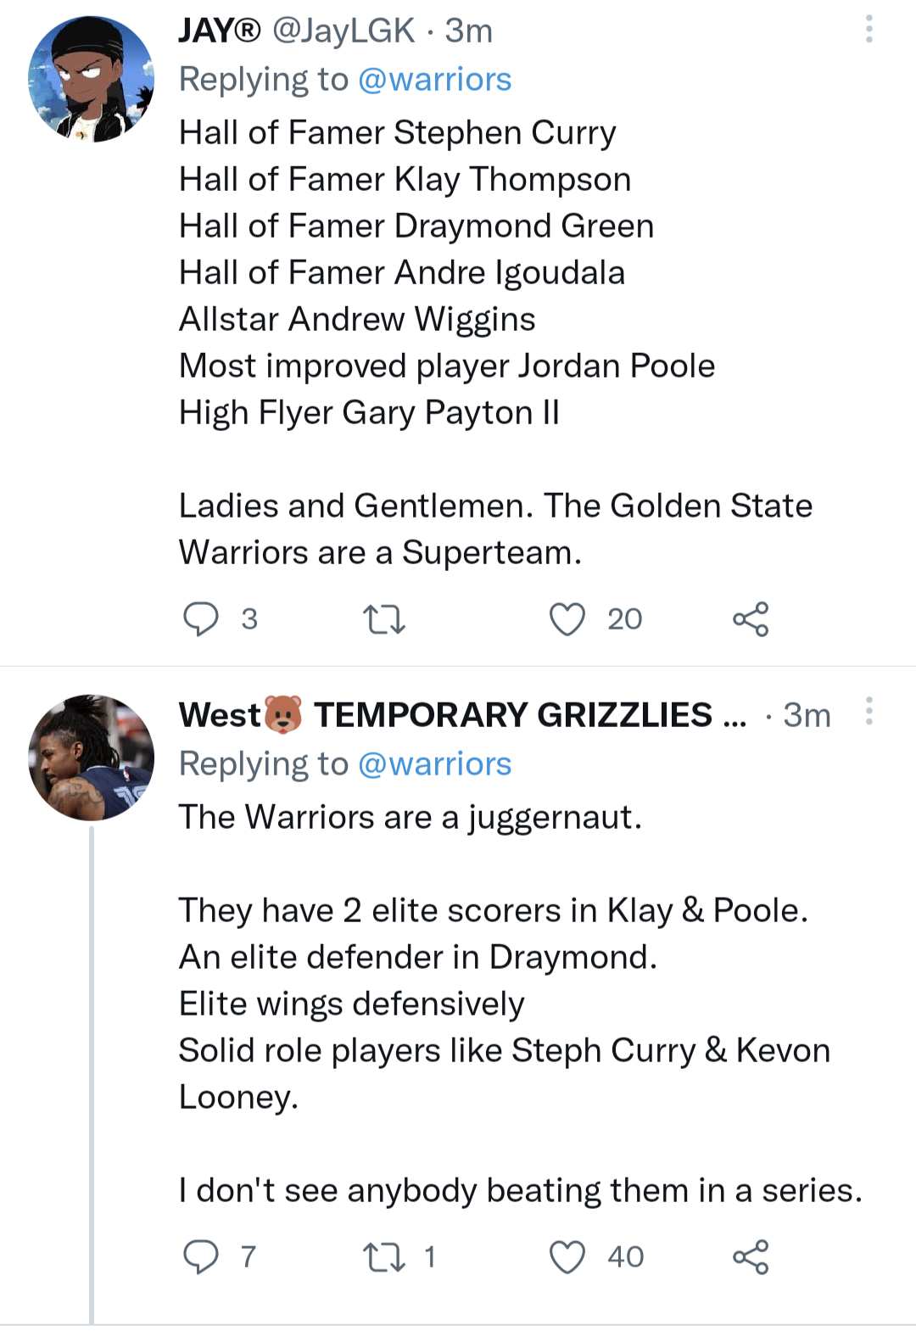Open more options on the Grizzlies fan's tweet

[870, 713]
